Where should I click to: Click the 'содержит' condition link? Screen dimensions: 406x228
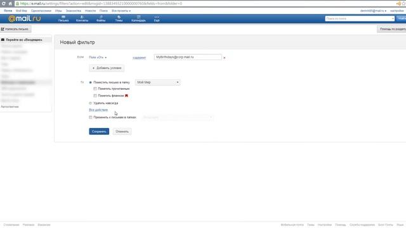pos(139,58)
